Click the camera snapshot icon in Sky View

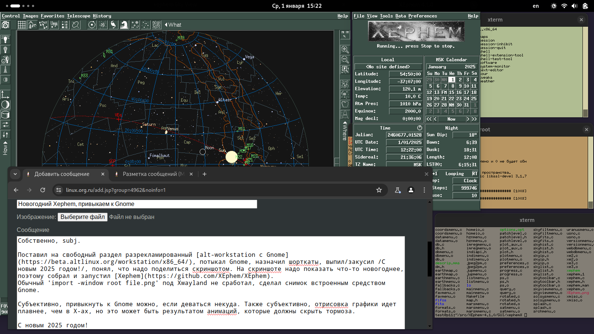click(x=5, y=25)
